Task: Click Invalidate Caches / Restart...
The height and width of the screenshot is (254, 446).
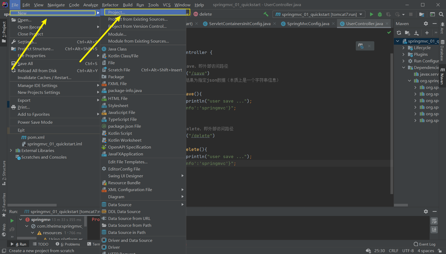Action: [55, 77]
